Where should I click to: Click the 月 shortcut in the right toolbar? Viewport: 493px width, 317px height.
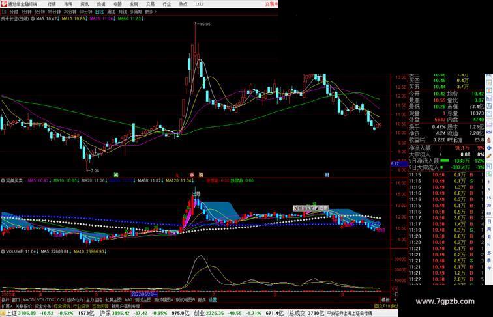coord(489,237)
